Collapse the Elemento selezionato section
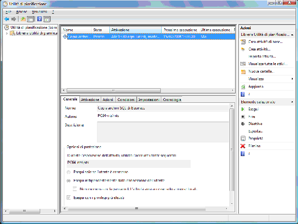 [292, 102]
